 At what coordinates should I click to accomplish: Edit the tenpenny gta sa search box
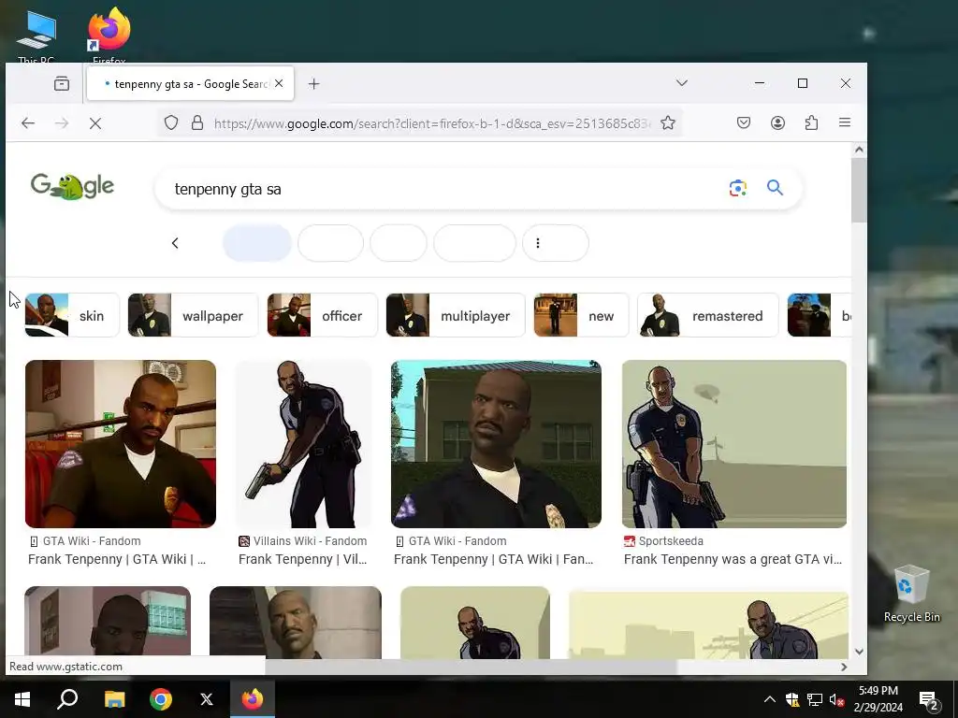[440, 189]
